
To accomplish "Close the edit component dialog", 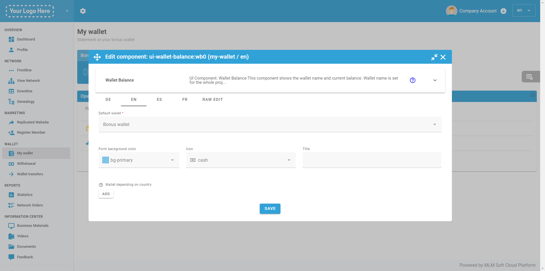I will pos(443,57).
